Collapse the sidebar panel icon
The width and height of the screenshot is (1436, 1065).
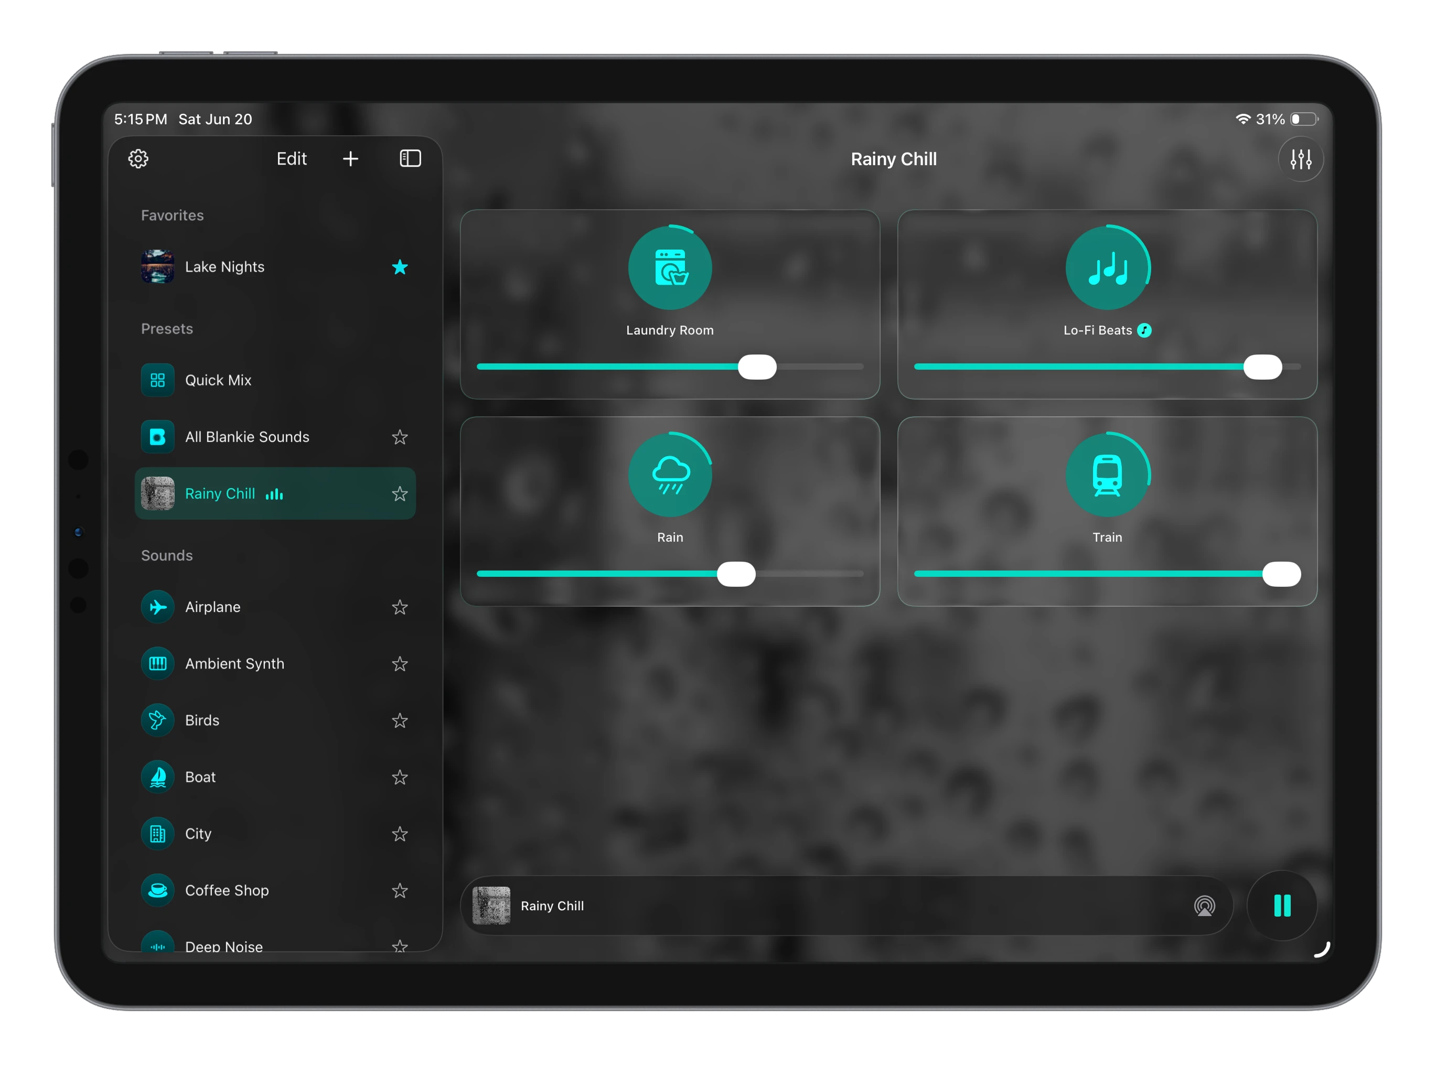click(x=410, y=158)
